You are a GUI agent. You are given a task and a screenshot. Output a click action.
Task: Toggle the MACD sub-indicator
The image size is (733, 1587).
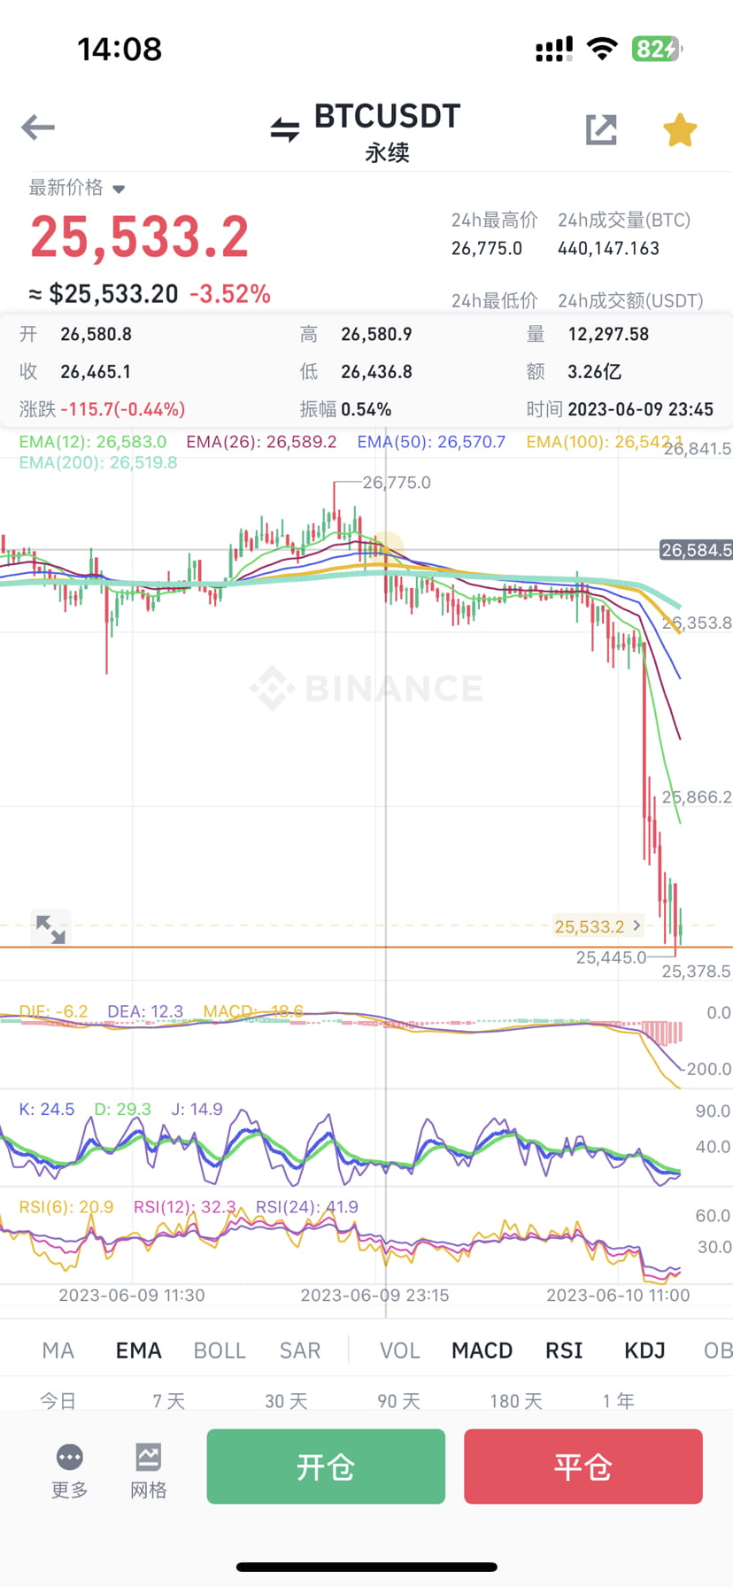(482, 1351)
